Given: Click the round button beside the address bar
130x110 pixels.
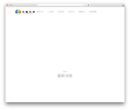Looking at the screenshot, I should [88, 5].
